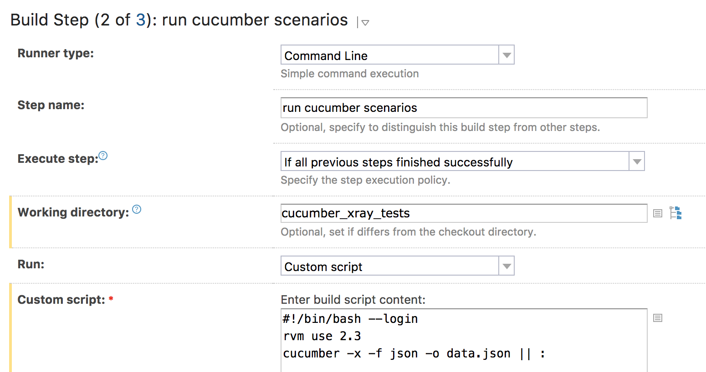
Task: Click the parameter list icon beside Custom script
Action: coord(658,318)
